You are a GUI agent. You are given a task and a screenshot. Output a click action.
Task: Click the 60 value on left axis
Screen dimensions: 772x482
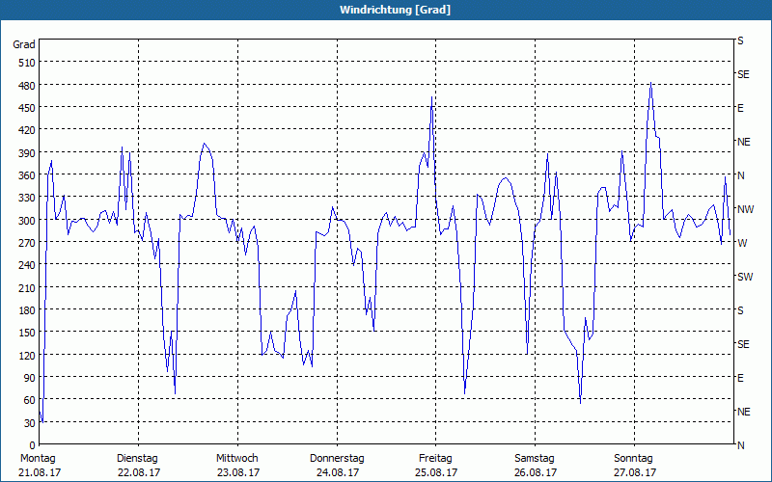tap(30, 400)
